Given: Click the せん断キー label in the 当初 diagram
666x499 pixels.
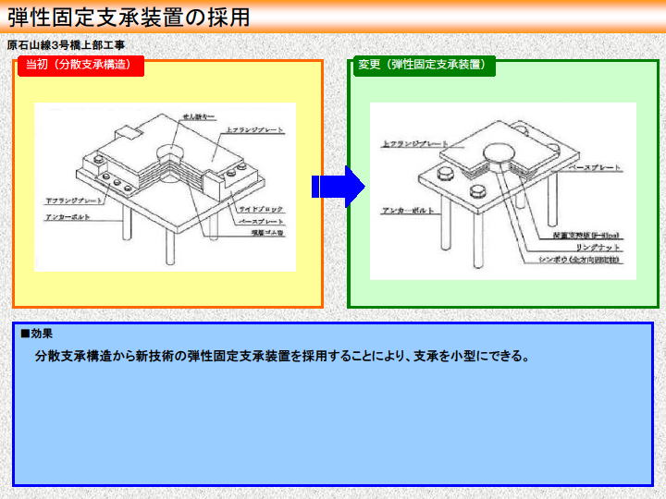Looking at the screenshot, I should (x=198, y=116).
